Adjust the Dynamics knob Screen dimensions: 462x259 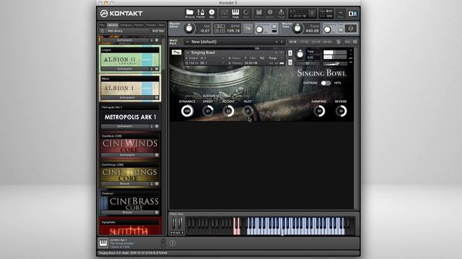pos(187,111)
